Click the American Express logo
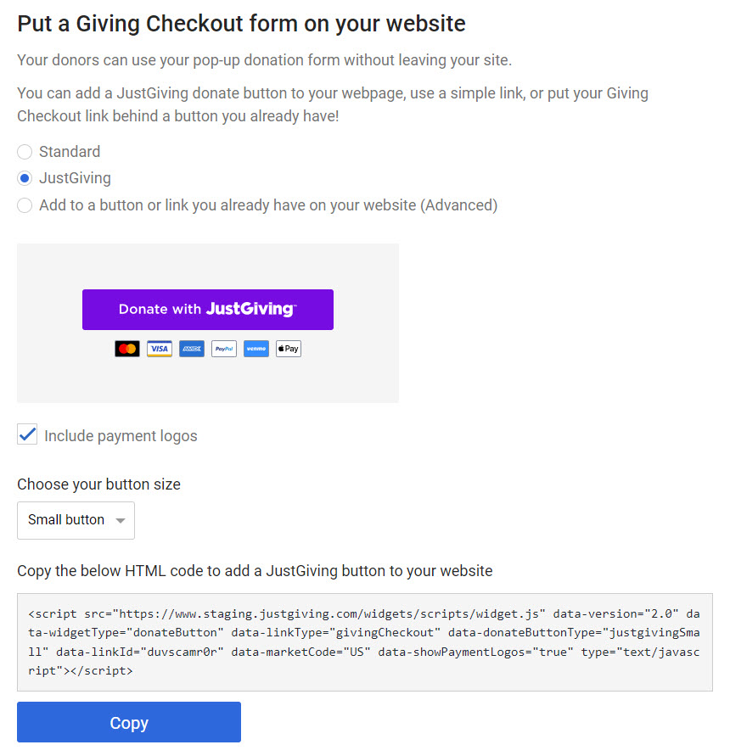The image size is (730, 756). pyautogui.click(x=192, y=349)
